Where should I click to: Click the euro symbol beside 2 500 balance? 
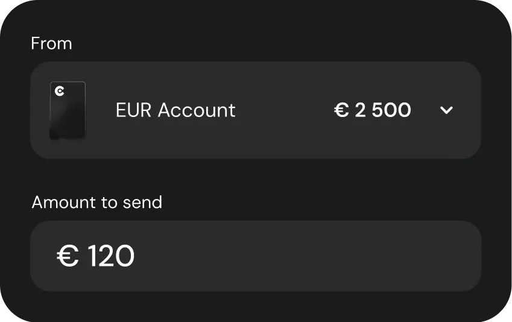tap(342, 110)
